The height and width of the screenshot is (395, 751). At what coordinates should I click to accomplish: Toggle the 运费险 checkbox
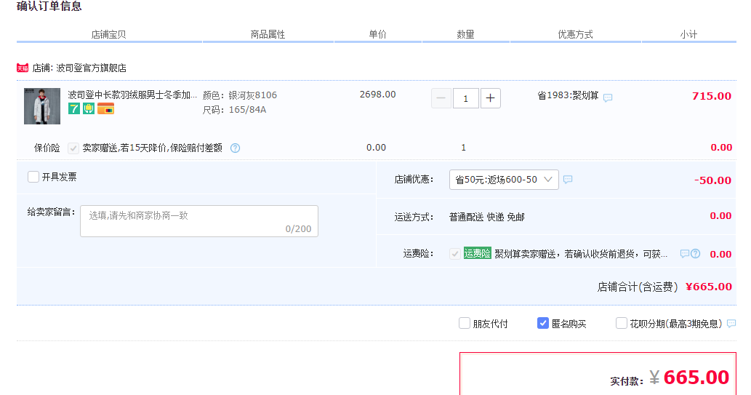pyautogui.click(x=455, y=254)
